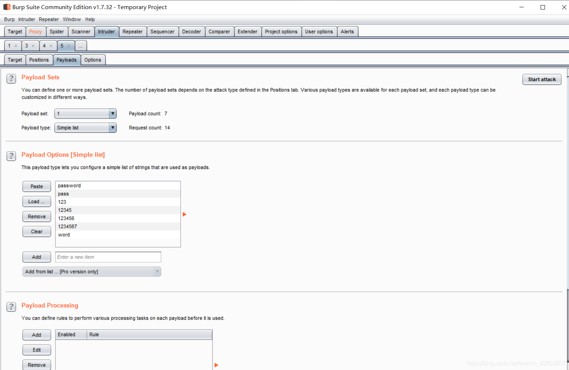Close Intruder attack tab 5
The width and height of the screenshot is (569, 370).
68,46
